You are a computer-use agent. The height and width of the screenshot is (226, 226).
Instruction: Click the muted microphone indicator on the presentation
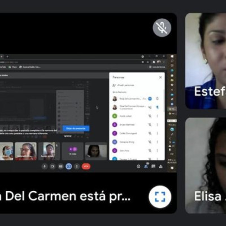pos(162,28)
